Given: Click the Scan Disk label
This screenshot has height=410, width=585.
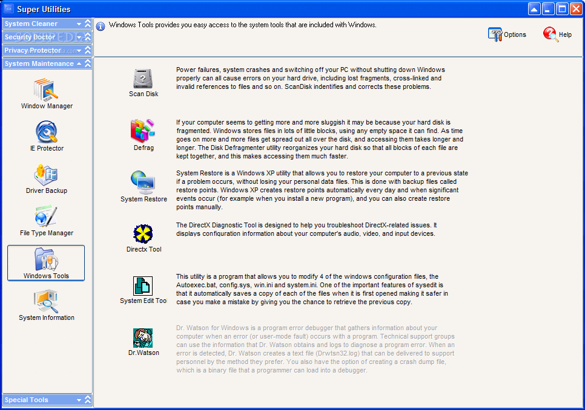Looking at the screenshot, I should click(x=144, y=94).
